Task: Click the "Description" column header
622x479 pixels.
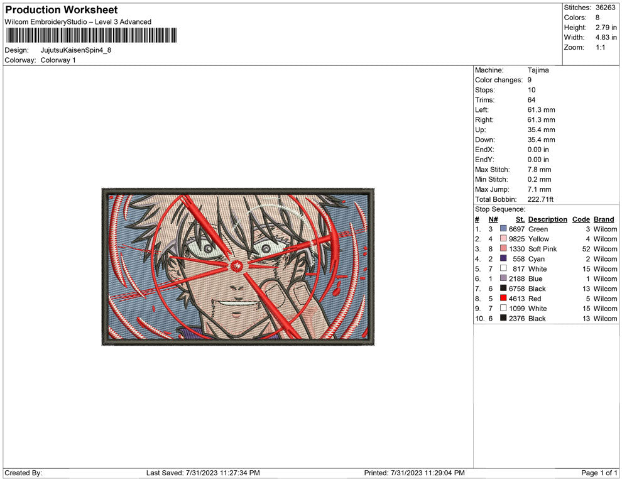Action: tap(547, 219)
